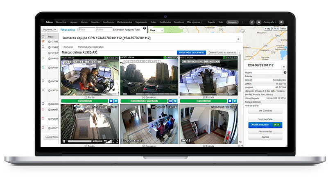This screenshot has height=182, width=328.
Task: Toggle the select-all checkbox beside Placa
Action: click(43, 36)
